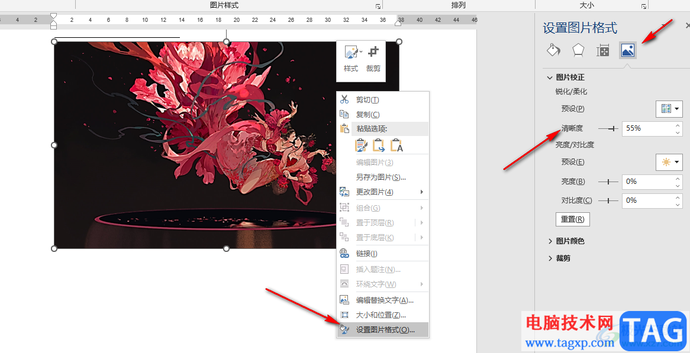The width and height of the screenshot is (690, 353).
Task: Open sharpen/soften 预设 dropdown
Action: (x=669, y=109)
